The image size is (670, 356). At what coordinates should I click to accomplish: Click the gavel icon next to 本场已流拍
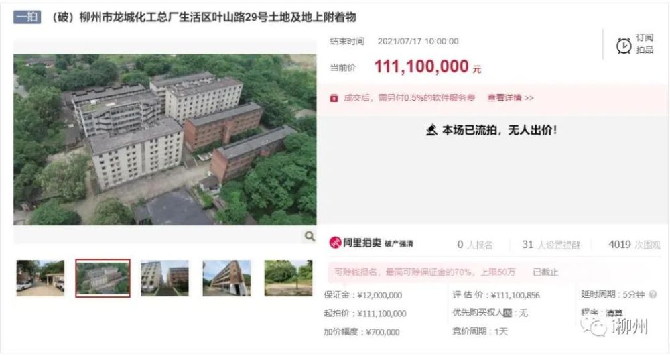pos(431,130)
